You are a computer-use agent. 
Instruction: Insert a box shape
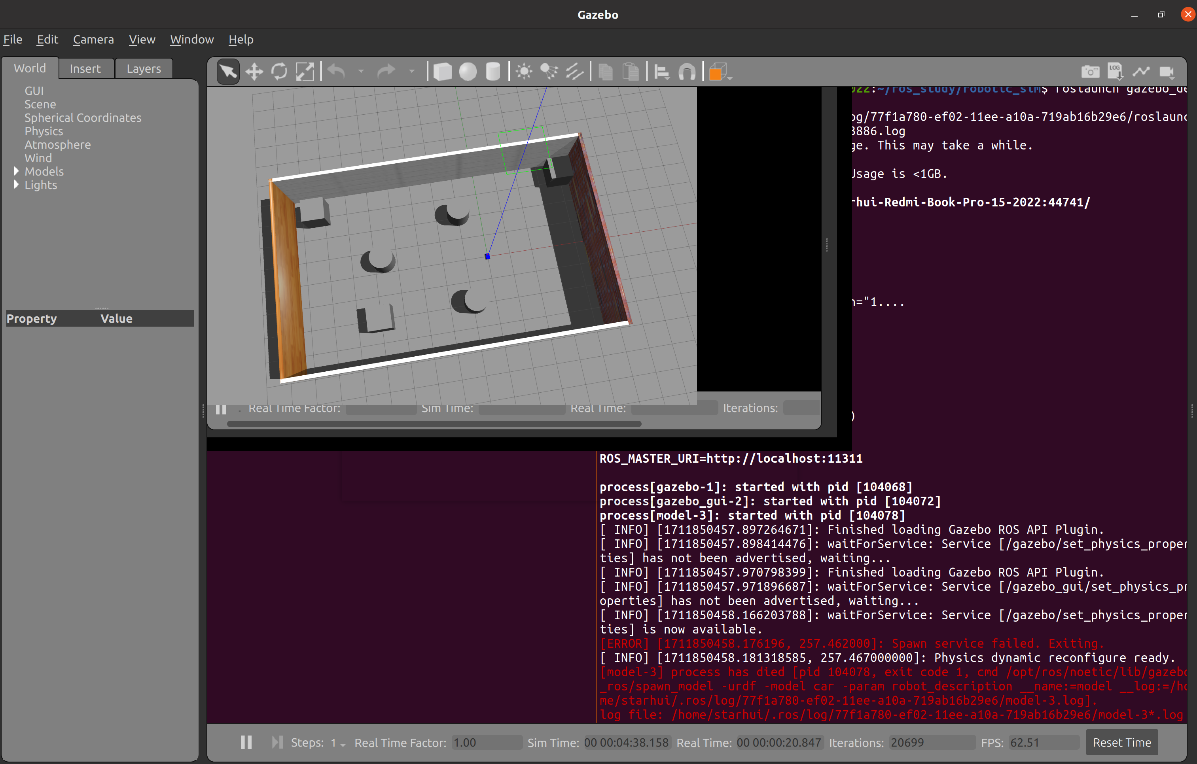(x=442, y=72)
